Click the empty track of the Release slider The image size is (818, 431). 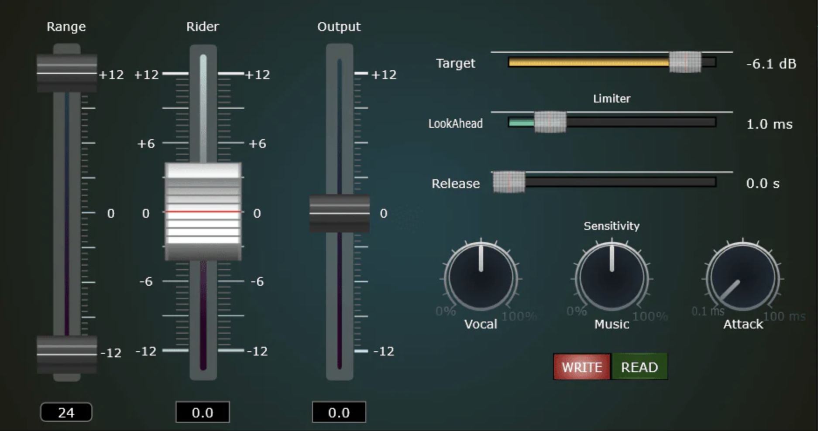point(620,182)
